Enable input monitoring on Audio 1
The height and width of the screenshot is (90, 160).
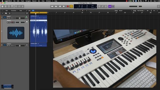14,18
